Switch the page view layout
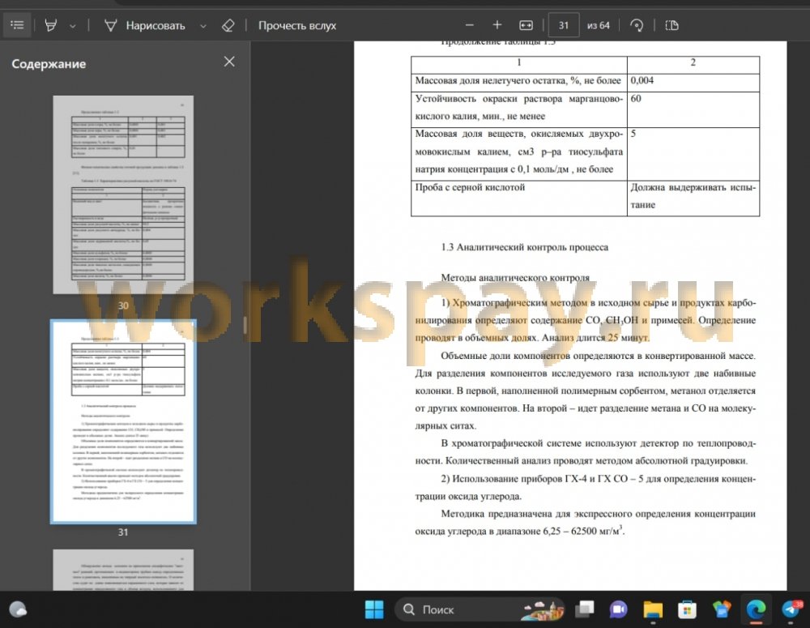810x628 pixels. (x=671, y=25)
